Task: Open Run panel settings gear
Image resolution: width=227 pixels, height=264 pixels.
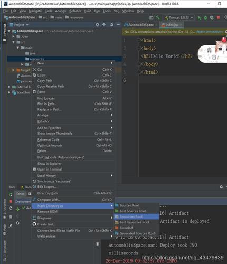Action: coord(221,187)
